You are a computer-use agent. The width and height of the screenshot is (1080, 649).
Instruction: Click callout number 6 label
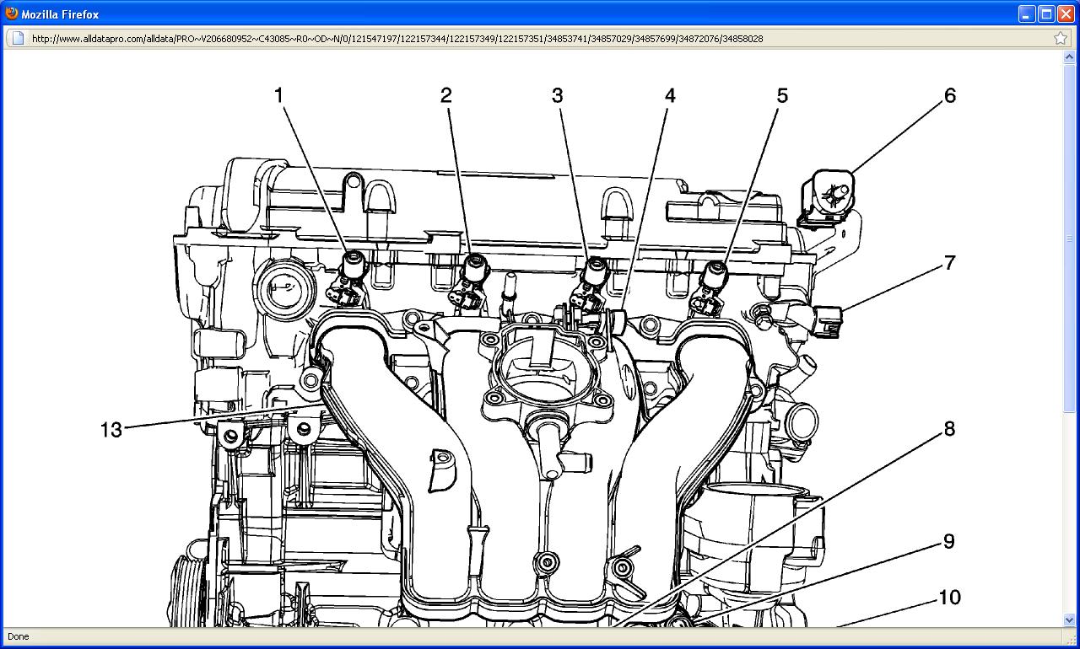949,95
